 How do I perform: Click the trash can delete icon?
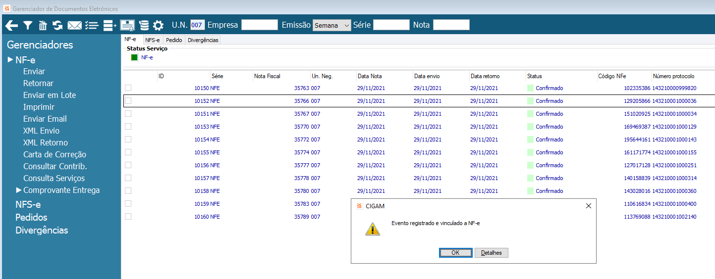click(x=43, y=25)
